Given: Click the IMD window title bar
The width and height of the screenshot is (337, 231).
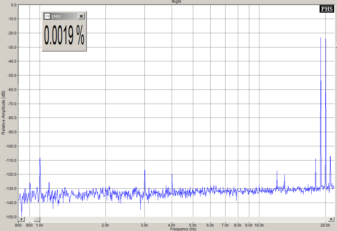Looking at the screenshot, I should click(64, 16).
